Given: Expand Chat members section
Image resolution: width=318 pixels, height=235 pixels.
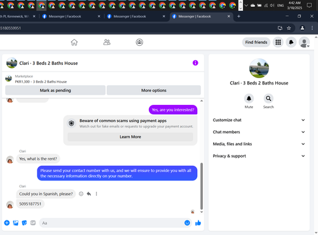Looking at the screenshot, I should (259, 132).
